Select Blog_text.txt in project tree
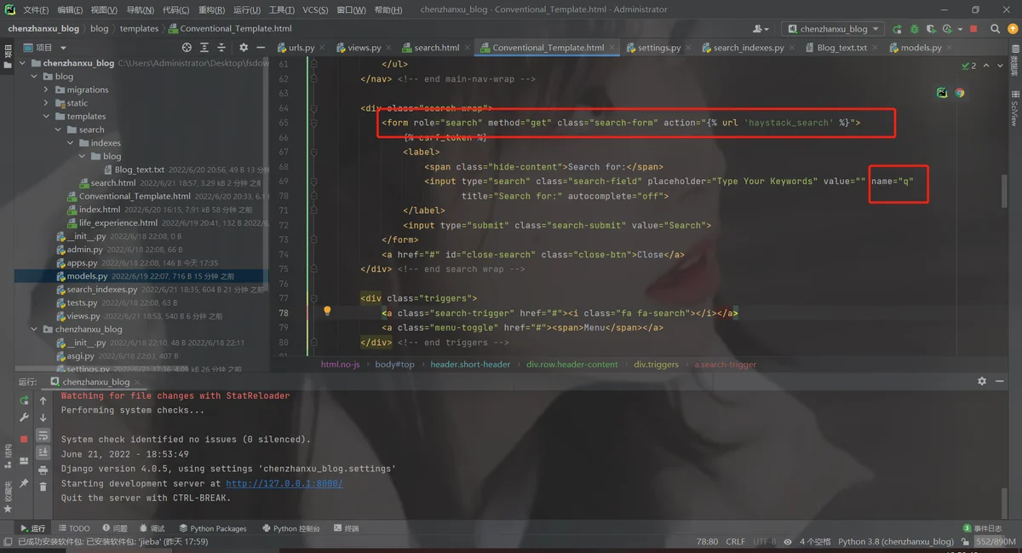Image resolution: width=1022 pixels, height=553 pixels. coord(139,170)
